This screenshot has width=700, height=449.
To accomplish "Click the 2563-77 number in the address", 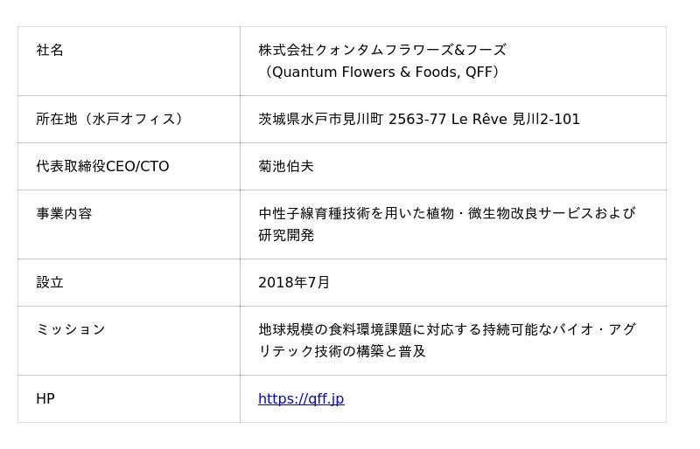I will [x=417, y=120].
